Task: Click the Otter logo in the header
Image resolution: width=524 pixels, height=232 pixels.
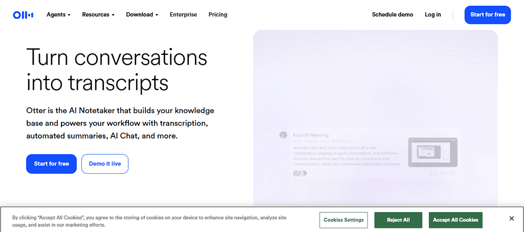Action: coord(23,15)
